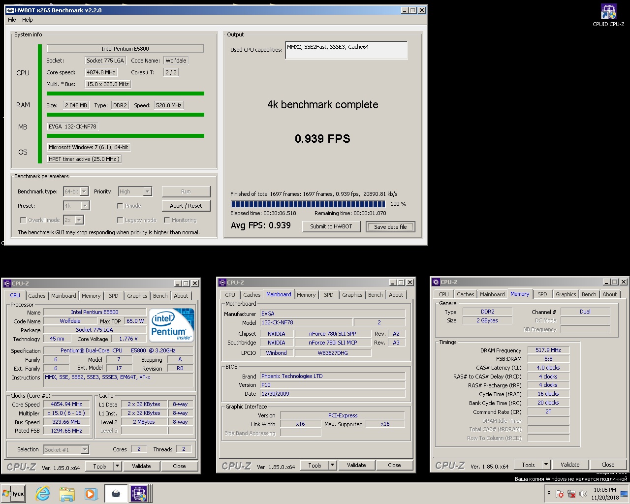This screenshot has width=630, height=504.
Task: Click the left CPU-Z window title icon
Action: click(7, 283)
